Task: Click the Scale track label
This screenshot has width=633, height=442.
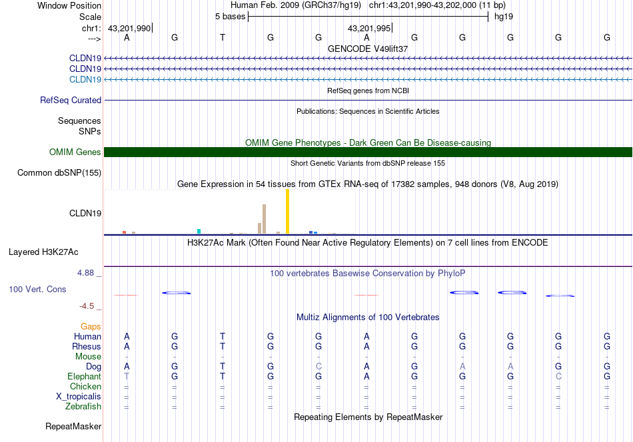Action: (90, 17)
